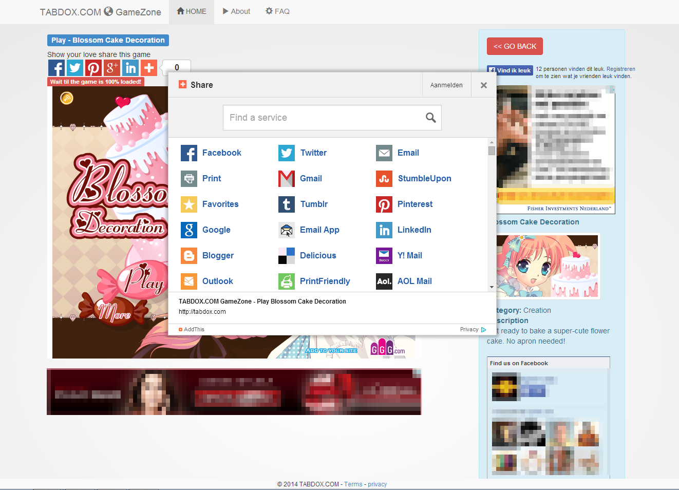Click the magnifier search icon
This screenshot has height=490, width=679.
pyautogui.click(x=431, y=118)
